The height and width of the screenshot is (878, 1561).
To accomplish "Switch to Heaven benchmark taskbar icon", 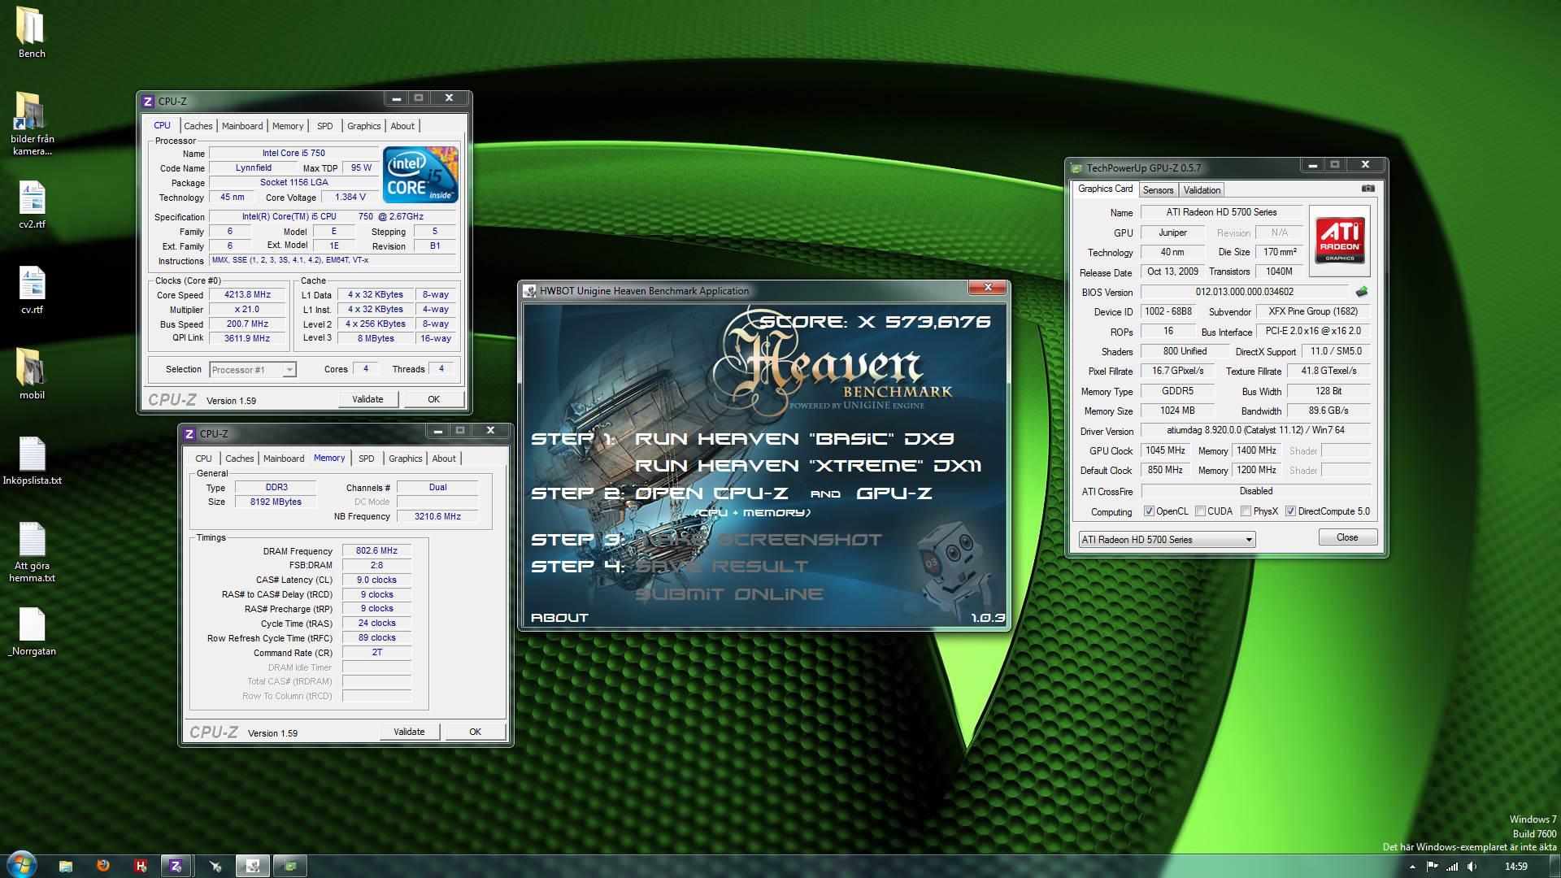I will coord(253,866).
